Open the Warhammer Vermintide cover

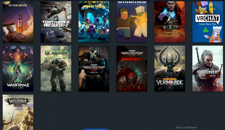point(170,68)
